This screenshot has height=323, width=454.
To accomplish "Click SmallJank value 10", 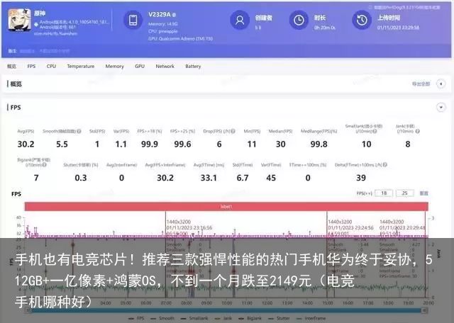I will 367,144.
